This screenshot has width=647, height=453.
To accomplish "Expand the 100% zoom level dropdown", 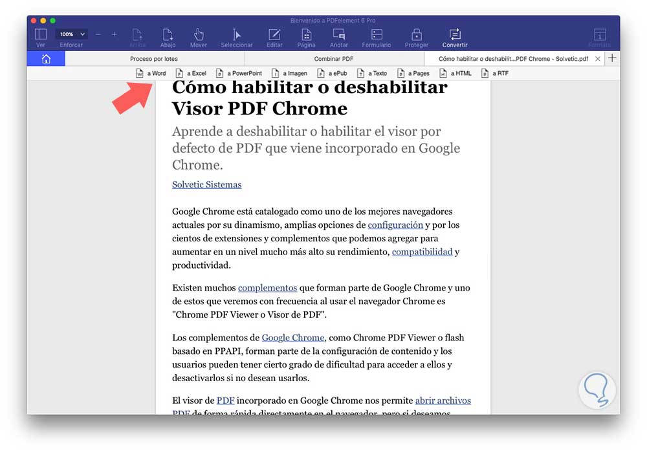I will click(x=72, y=34).
